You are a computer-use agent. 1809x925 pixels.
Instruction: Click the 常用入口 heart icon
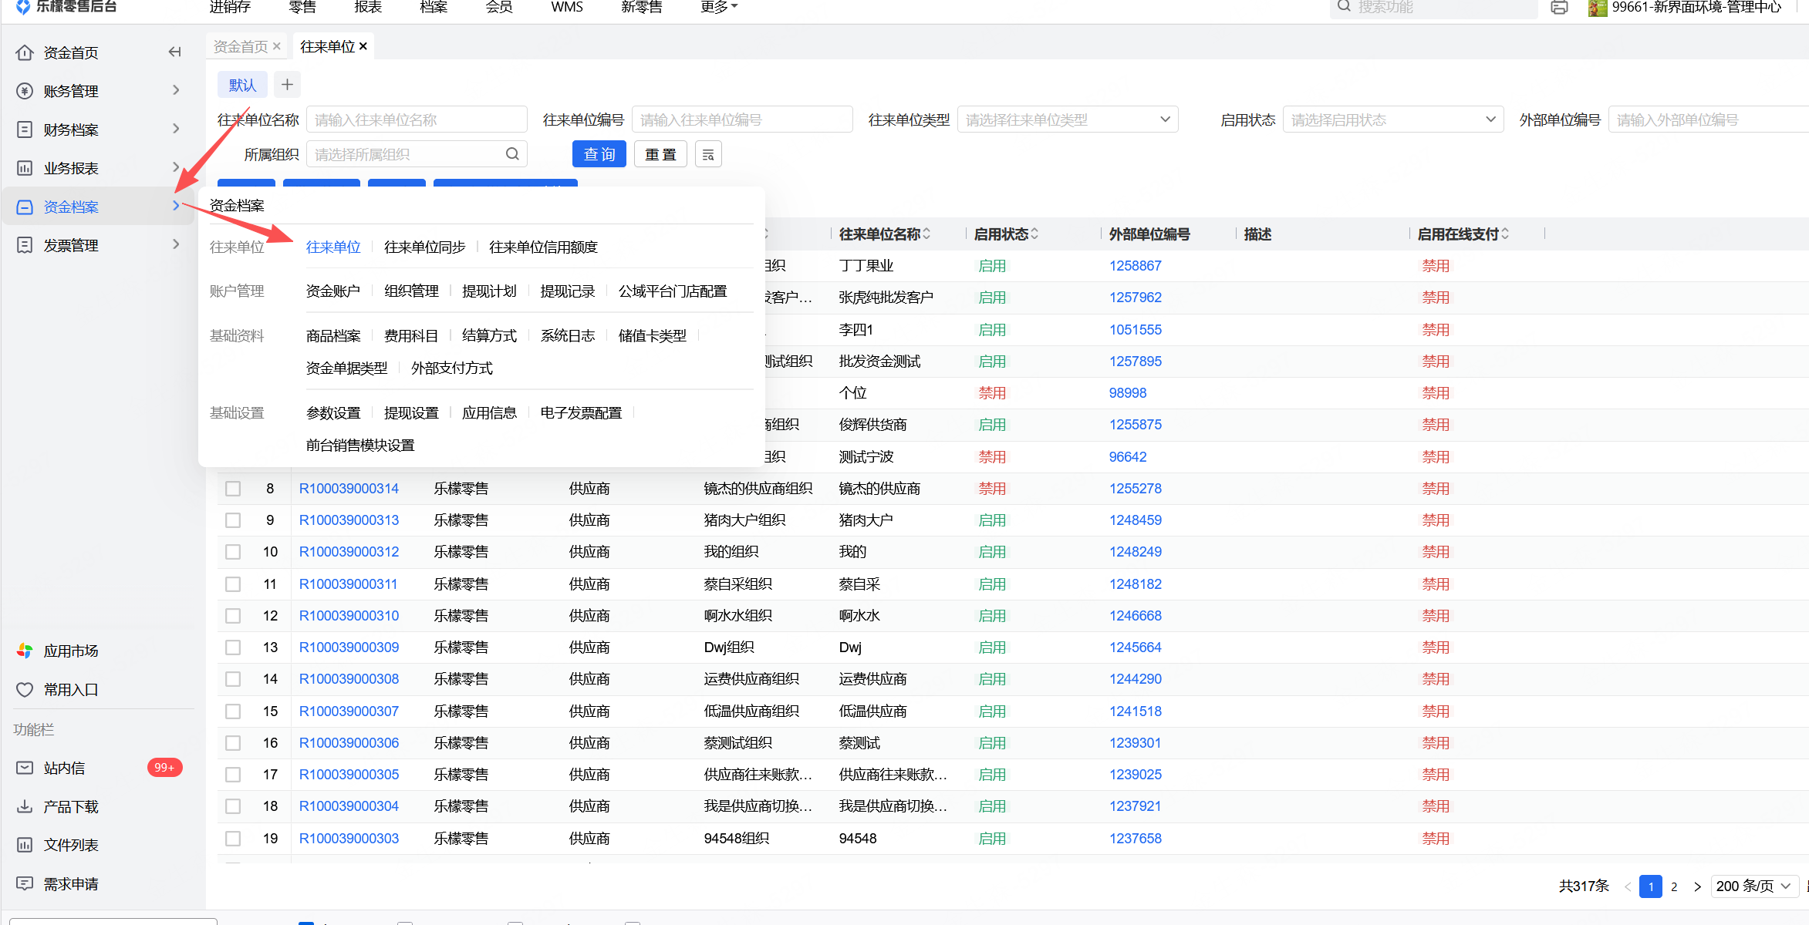pyautogui.click(x=25, y=689)
